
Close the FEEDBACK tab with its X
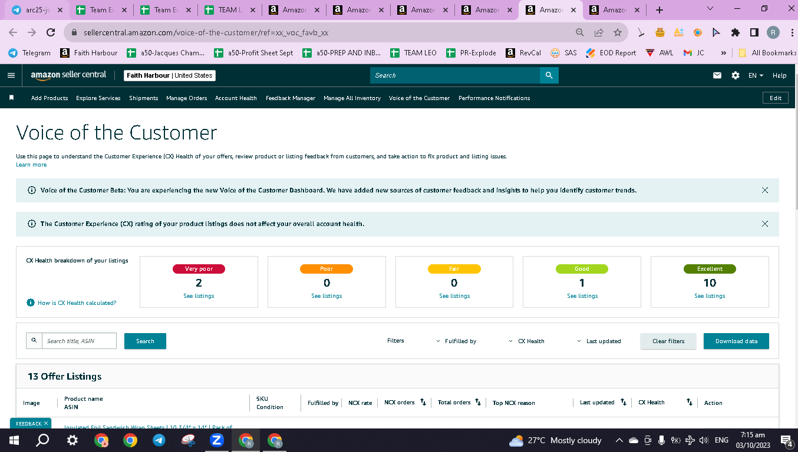pyautogui.click(x=46, y=423)
